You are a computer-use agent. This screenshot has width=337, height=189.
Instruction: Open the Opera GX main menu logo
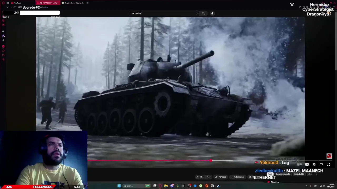tap(3, 3)
